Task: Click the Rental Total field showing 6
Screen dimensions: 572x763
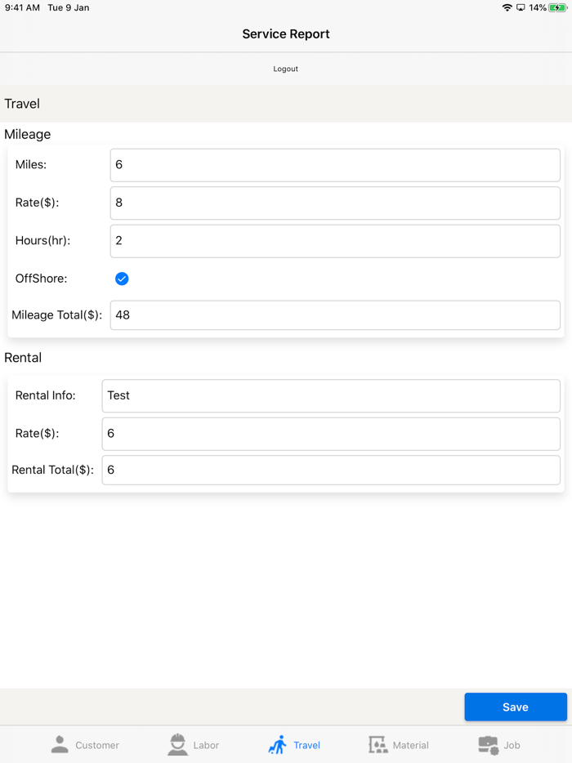Action: pos(331,470)
